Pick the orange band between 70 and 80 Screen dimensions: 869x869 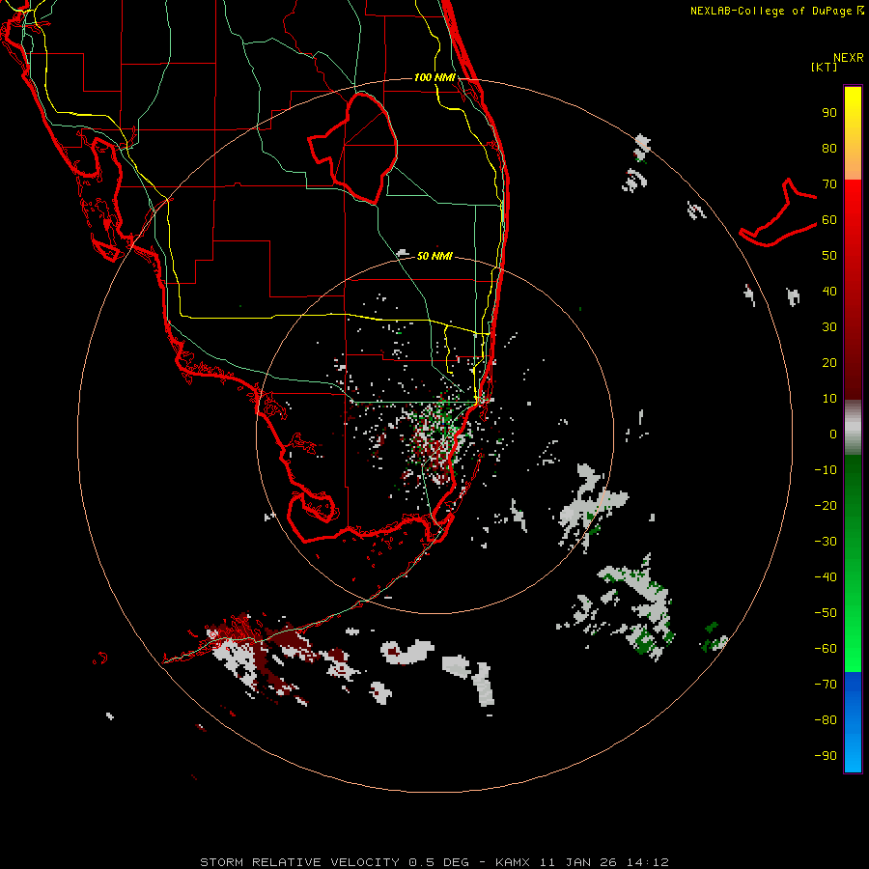(853, 166)
